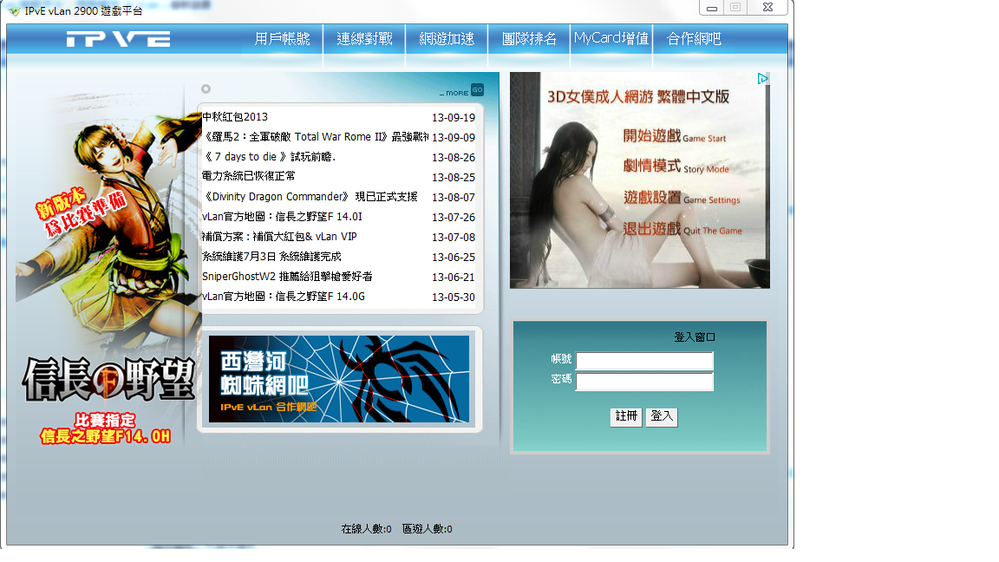Click 開始遊戲 Game Start in the ad
Image resolution: width=999 pixels, height=562 pixels.
(674, 135)
